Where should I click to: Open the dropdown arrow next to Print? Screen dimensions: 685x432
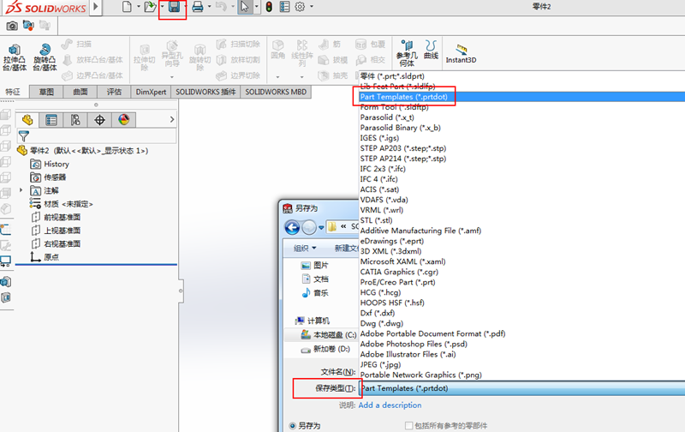[209, 7]
